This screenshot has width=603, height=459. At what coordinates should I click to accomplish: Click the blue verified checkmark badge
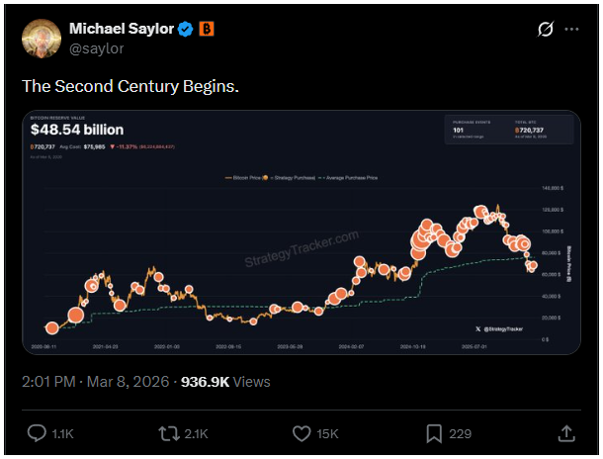point(185,30)
